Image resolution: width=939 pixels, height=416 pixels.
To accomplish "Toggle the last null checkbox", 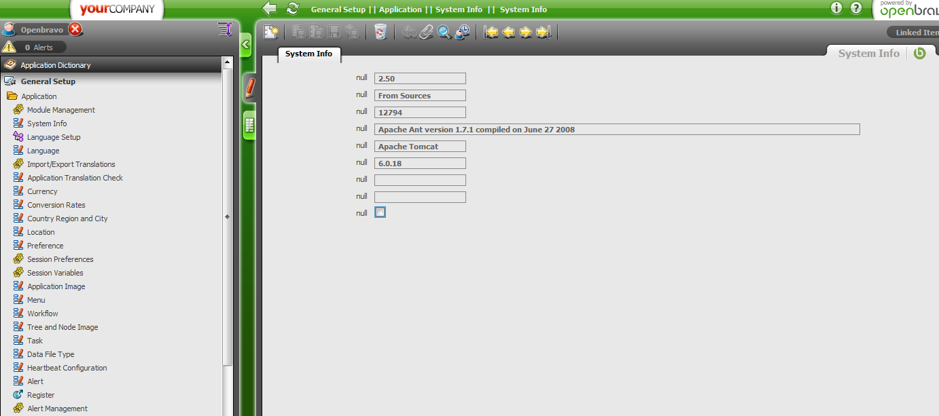I will (x=380, y=212).
